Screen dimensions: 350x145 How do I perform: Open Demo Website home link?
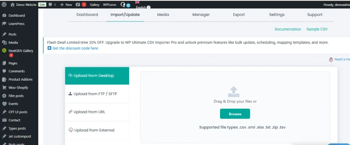coord(24,5)
